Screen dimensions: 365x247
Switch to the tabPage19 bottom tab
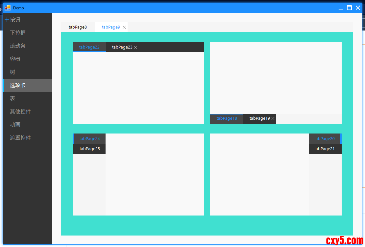259,118
